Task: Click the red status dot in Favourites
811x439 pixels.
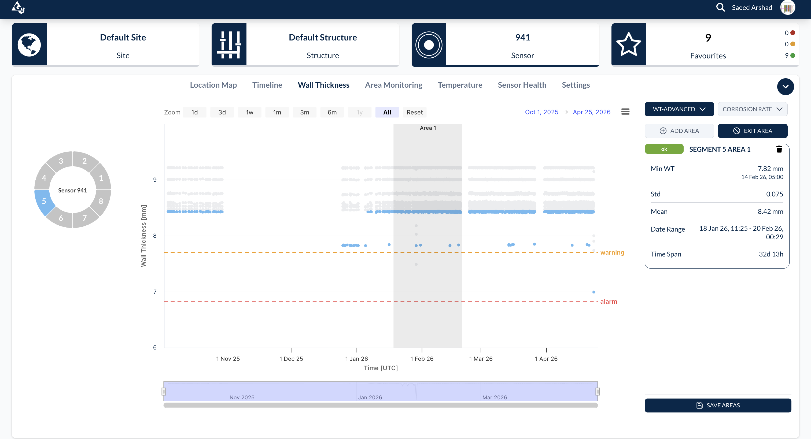Action: pyautogui.click(x=793, y=33)
